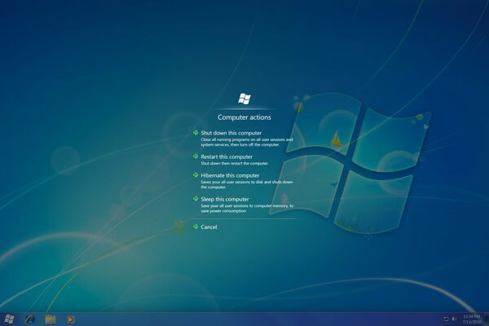Click the green arrow beside Hibernate
The width and height of the screenshot is (489, 326).
pos(196,174)
